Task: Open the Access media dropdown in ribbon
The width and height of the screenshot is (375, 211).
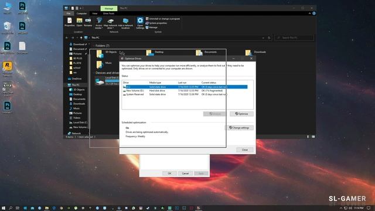Action: click(99, 23)
